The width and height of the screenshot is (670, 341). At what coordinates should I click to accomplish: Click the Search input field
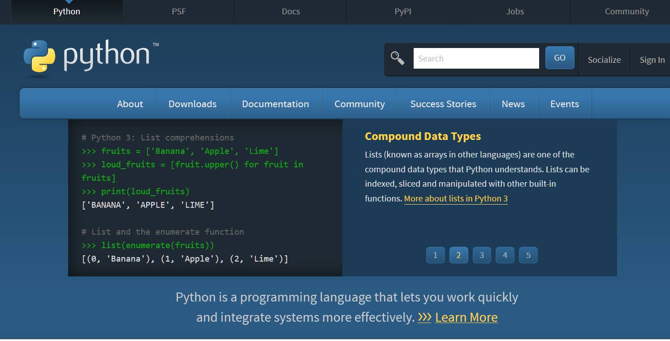pos(476,58)
